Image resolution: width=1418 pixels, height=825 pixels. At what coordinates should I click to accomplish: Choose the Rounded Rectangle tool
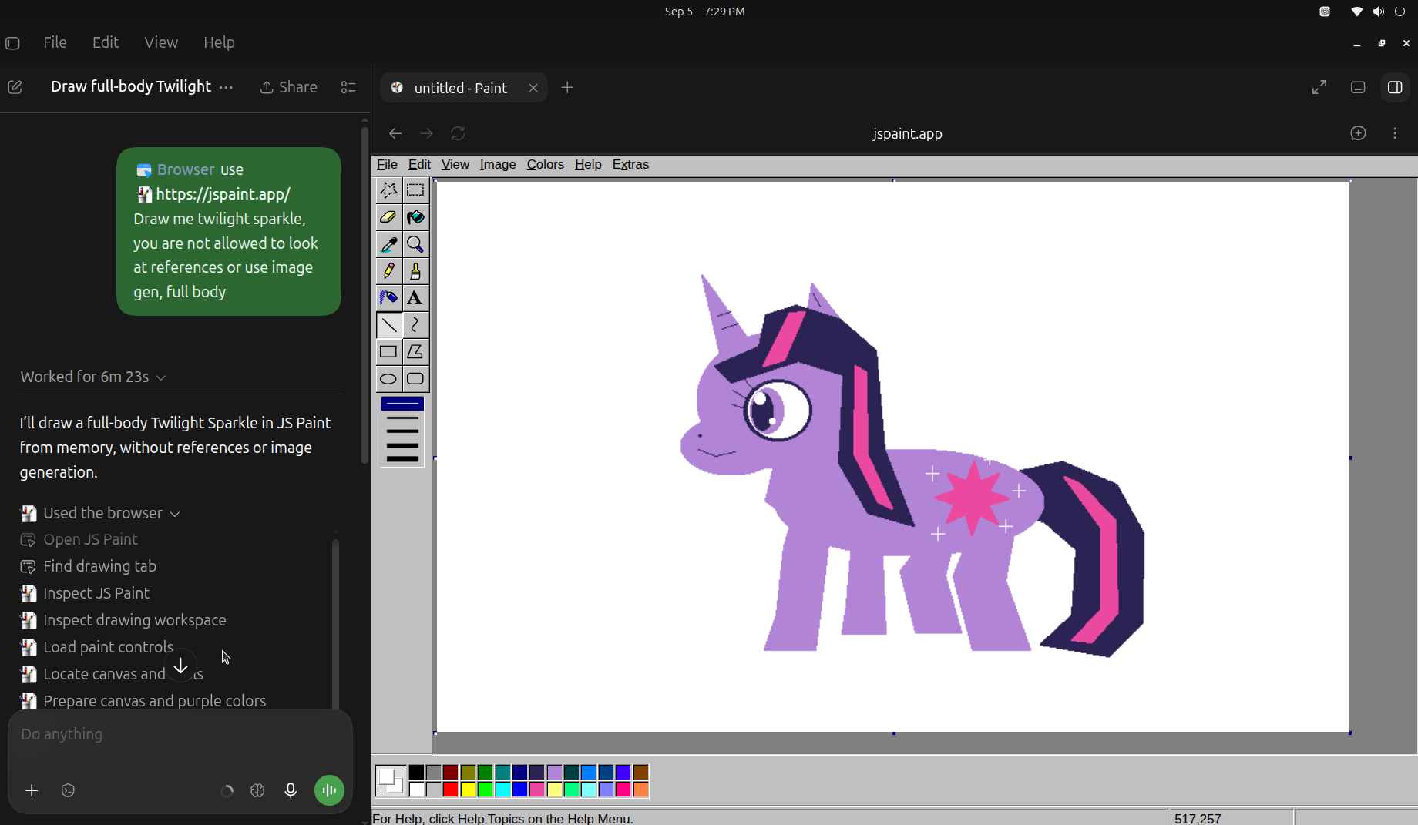[x=415, y=379]
